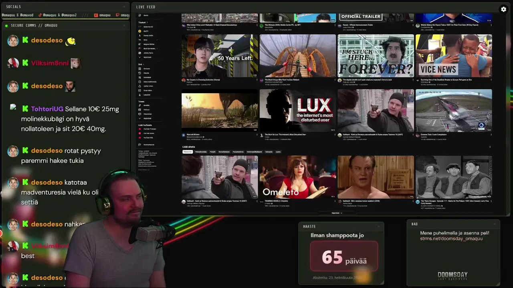Open the title Extreme Train Crash Compilation
This screenshot has width=513, height=288.
(434, 134)
